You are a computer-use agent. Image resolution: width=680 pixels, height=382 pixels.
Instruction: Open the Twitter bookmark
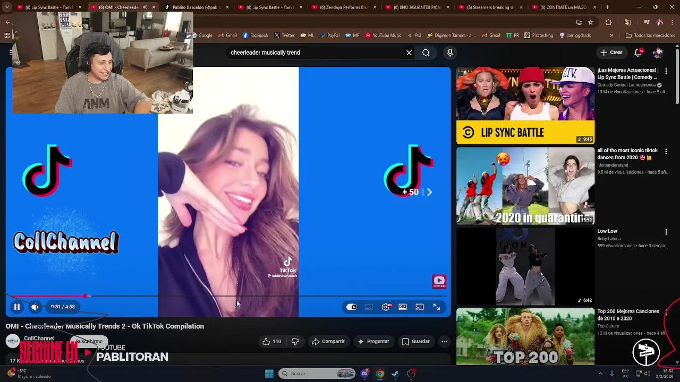click(284, 36)
